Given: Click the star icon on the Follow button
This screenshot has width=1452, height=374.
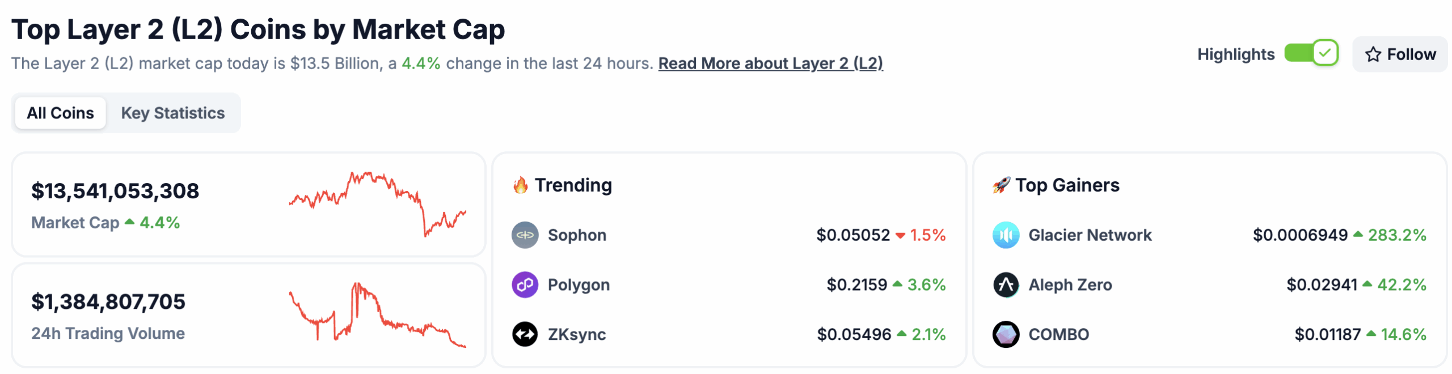Looking at the screenshot, I should (x=1373, y=54).
